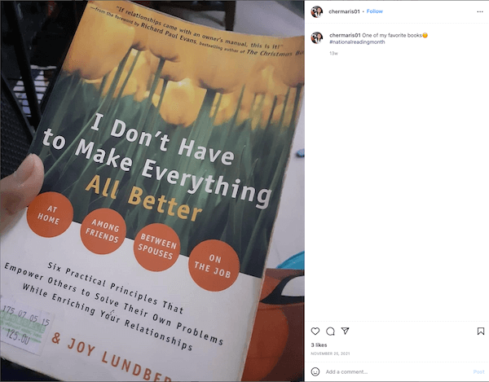Save the post with the bookmark icon
489x382 pixels.
481,331
